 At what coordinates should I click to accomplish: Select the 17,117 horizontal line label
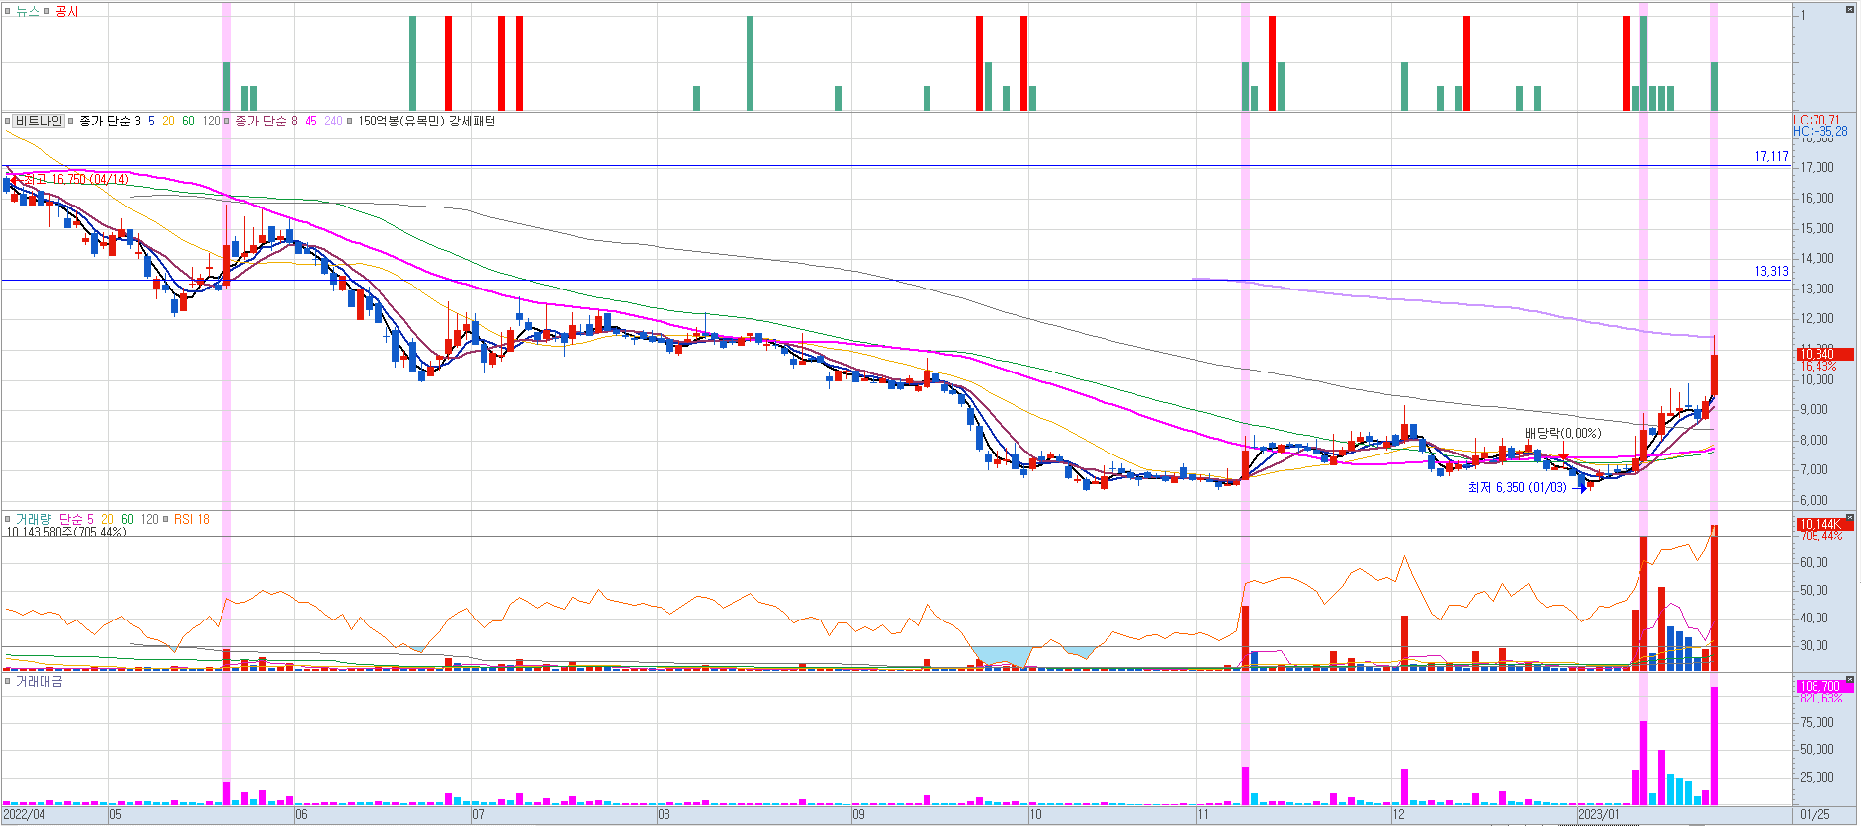pyautogui.click(x=1771, y=156)
